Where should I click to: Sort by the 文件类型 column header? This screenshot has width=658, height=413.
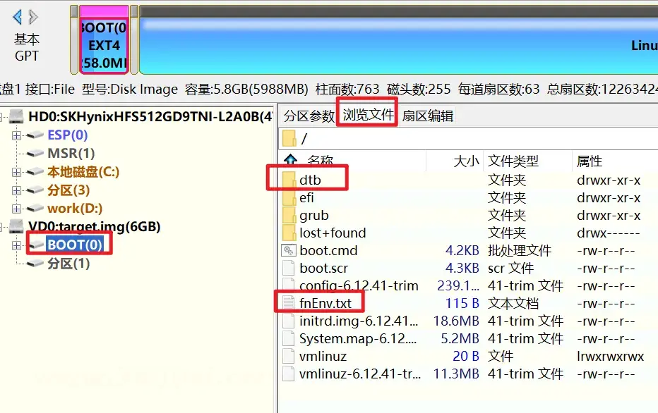pyautogui.click(x=513, y=161)
